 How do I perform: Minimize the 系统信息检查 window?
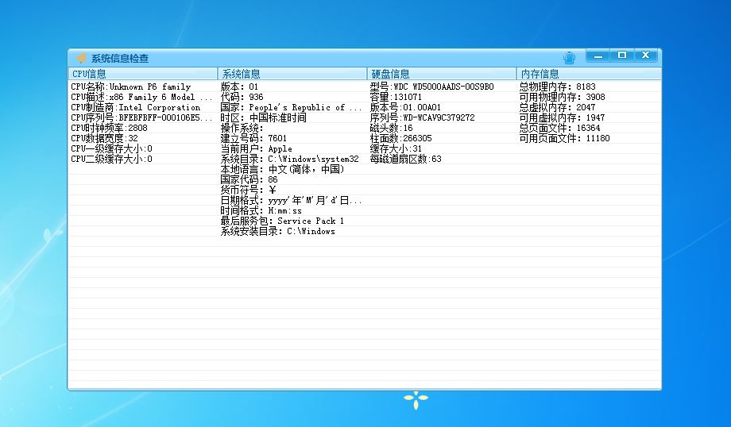pyautogui.click(x=598, y=56)
